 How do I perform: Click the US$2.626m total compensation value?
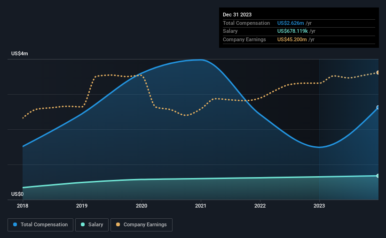pyautogui.click(x=291, y=23)
